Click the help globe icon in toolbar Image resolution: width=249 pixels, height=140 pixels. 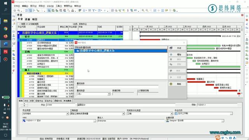[174, 10]
